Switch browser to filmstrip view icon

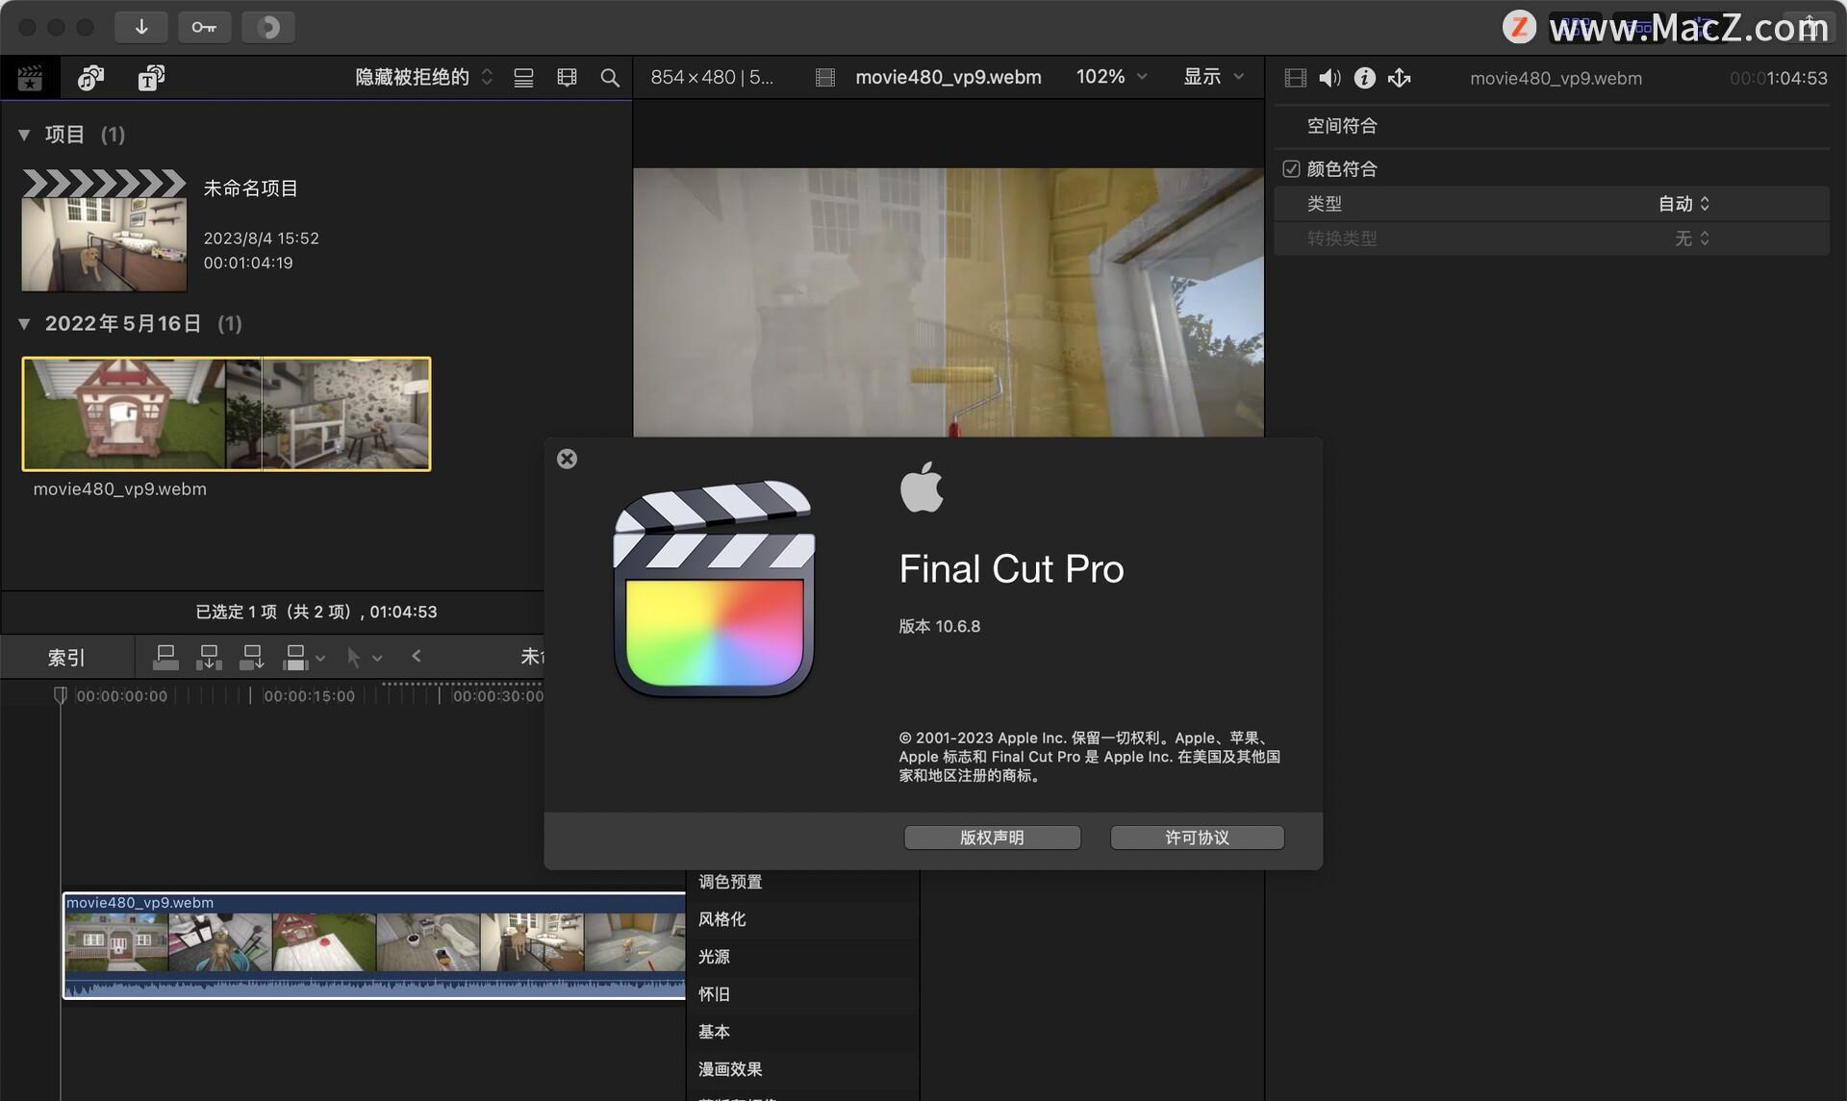pyautogui.click(x=567, y=78)
